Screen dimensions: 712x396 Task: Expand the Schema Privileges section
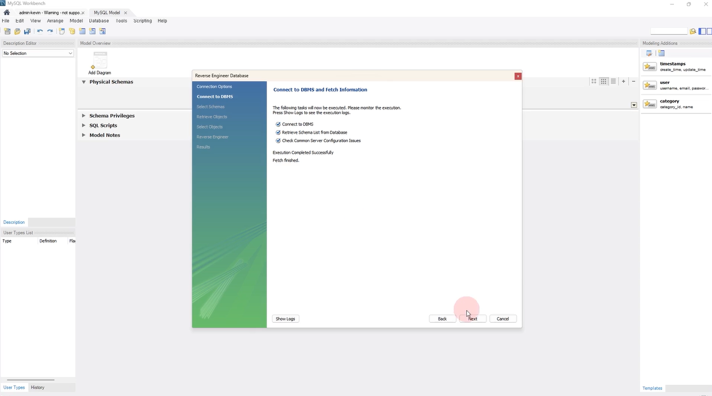[84, 116]
